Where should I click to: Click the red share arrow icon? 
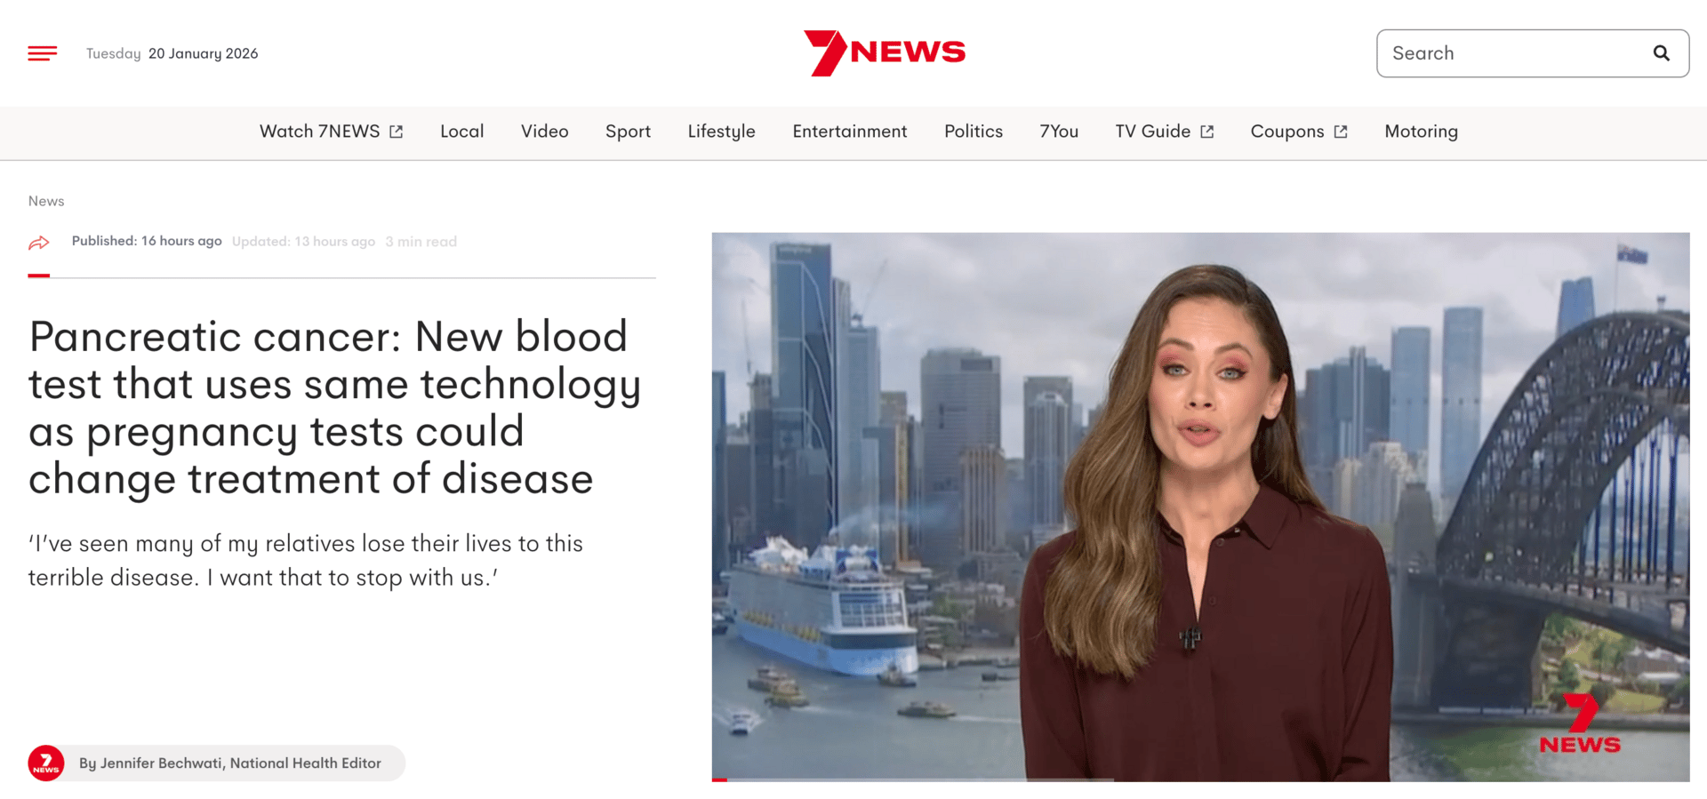pyautogui.click(x=39, y=242)
